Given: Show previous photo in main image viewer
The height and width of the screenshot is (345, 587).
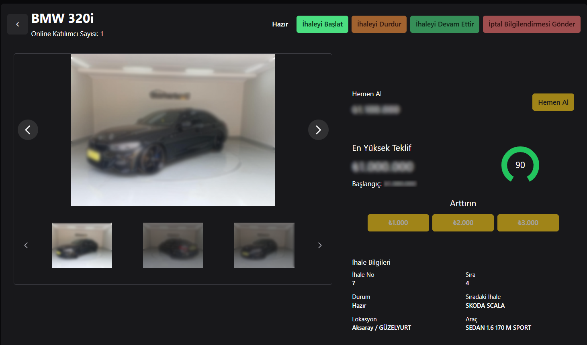Looking at the screenshot, I should [x=28, y=130].
